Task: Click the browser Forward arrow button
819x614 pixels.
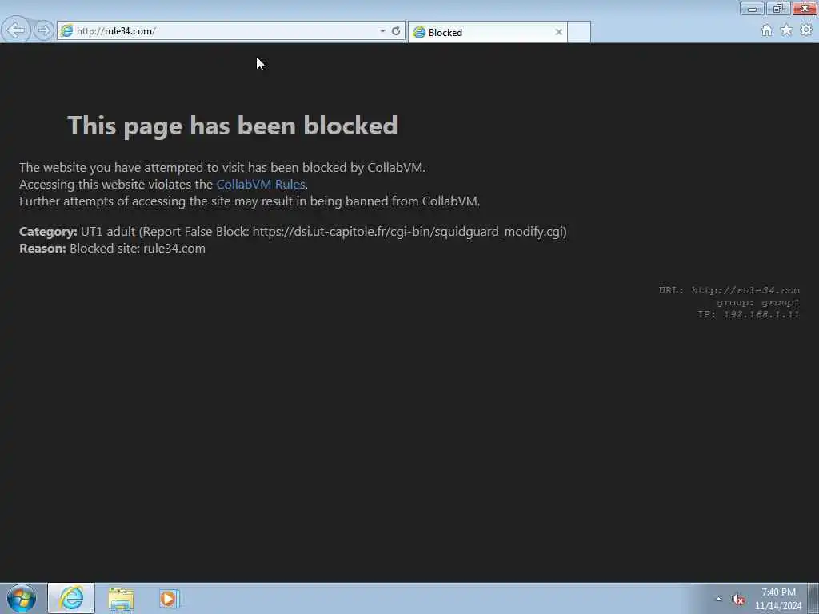Action: (x=44, y=30)
